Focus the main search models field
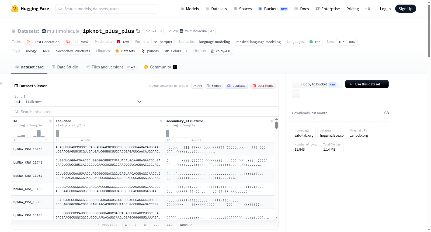Viewport: 431px width, 232px height. click(107, 9)
